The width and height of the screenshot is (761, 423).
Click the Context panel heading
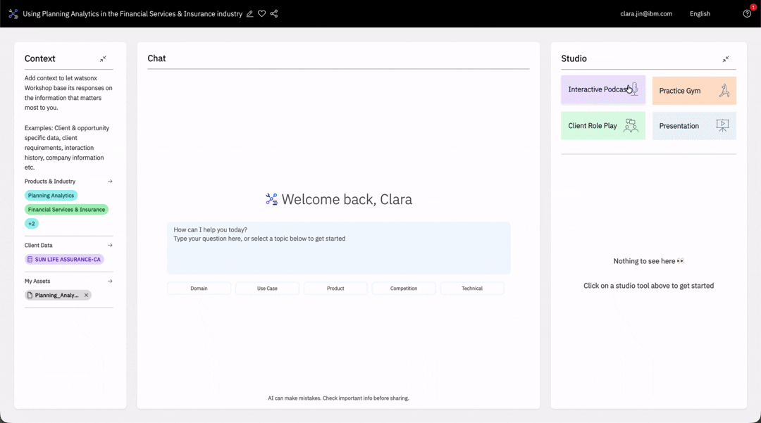pos(39,58)
